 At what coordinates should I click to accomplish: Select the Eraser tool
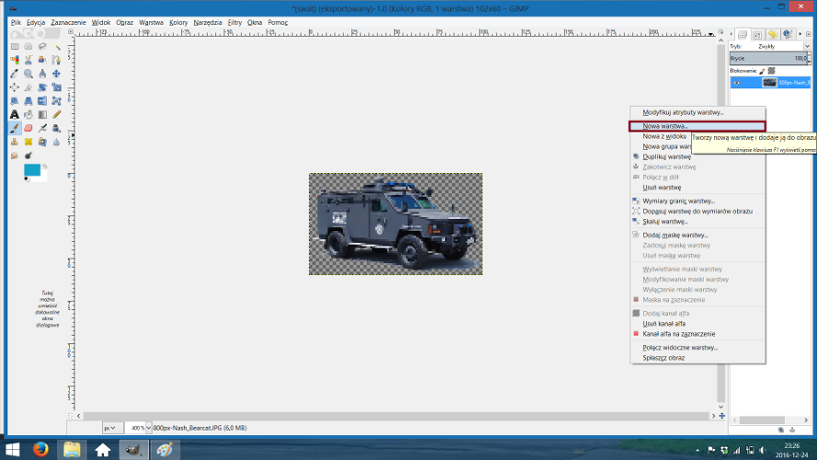click(x=28, y=128)
